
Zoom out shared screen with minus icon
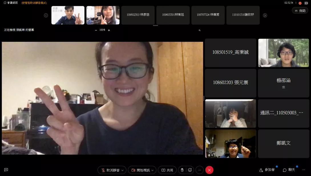pyautogui.click(x=96, y=30)
